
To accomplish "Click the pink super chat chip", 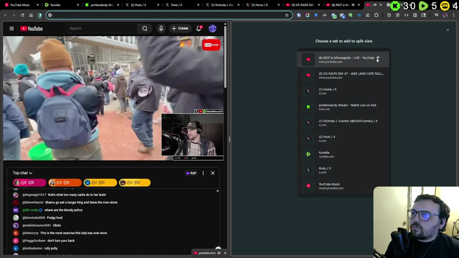I will [x=29, y=183].
